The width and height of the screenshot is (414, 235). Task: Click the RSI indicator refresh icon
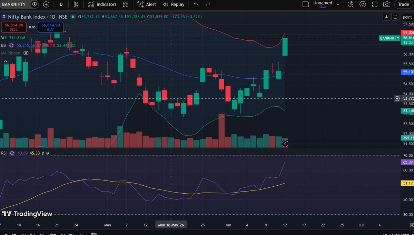(x=12, y=153)
